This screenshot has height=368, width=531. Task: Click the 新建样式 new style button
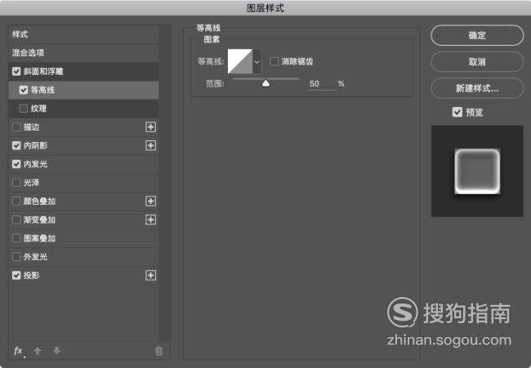pyautogui.click(x=477, y=88)
